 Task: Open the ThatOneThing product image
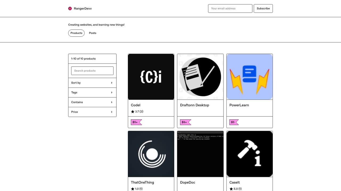click(x=151, y=154)
